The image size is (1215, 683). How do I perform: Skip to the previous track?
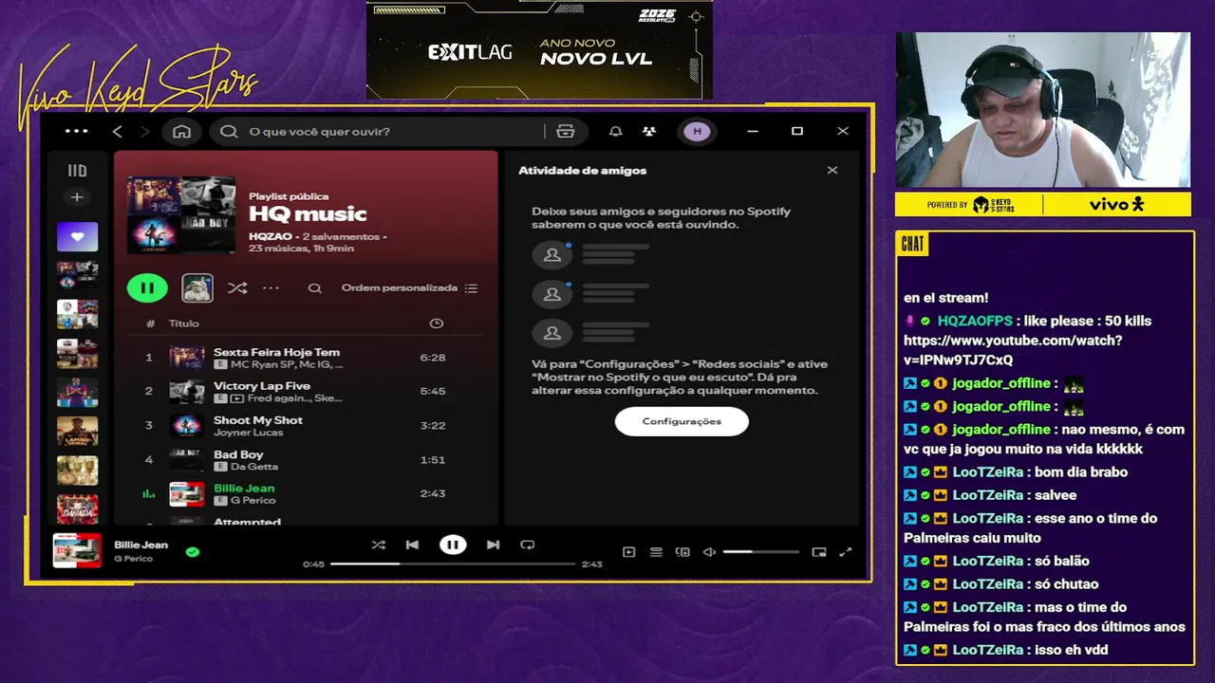click(412, 545)
